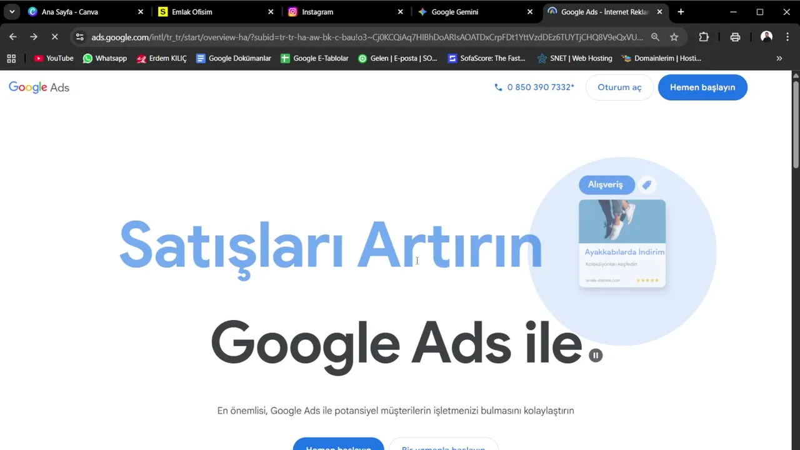
Task: Click the price tag icon beside Alışveriş
Action: pyautogui.click(x=647, y=184)
